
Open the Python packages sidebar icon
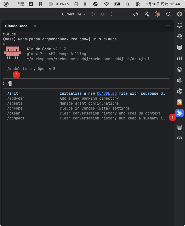point(180,69)
